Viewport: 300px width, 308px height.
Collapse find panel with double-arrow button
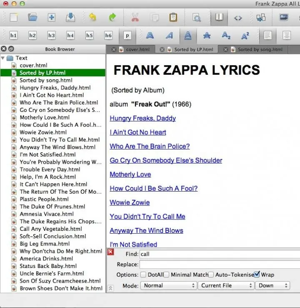coord(110,288)
